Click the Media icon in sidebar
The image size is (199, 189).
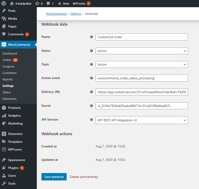click(x=4, y=18)
